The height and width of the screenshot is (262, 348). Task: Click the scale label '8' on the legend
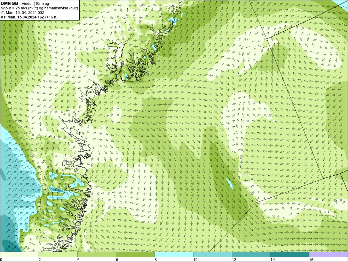tap(156, 260)
